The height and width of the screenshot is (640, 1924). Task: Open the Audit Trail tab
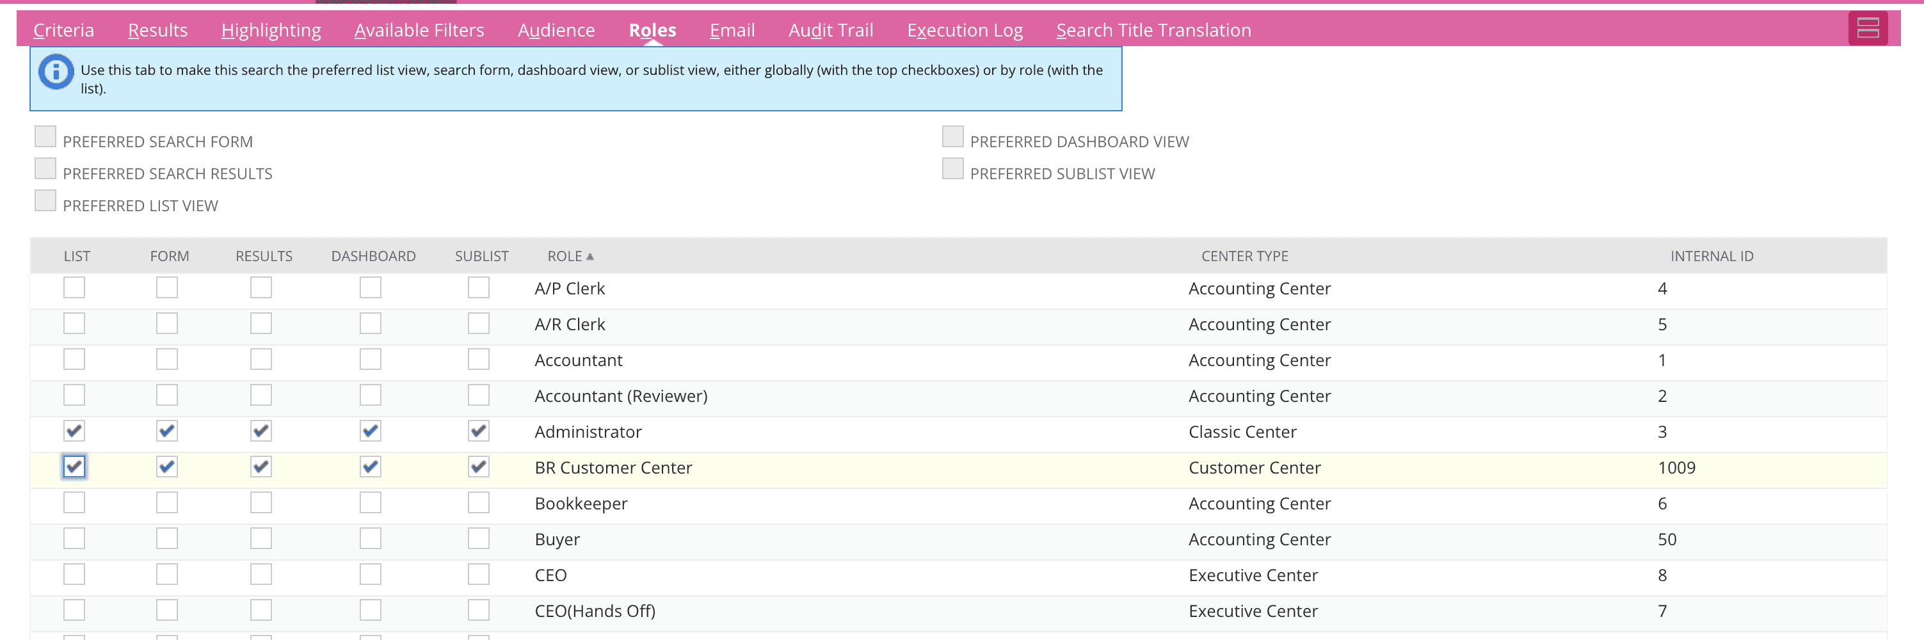(x=830, y=30)
